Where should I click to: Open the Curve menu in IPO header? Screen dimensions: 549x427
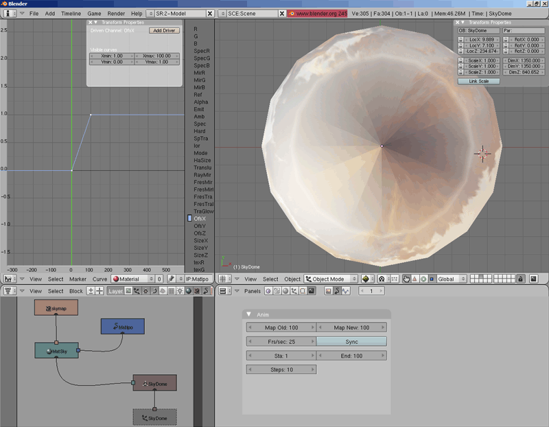coord(100,279)
